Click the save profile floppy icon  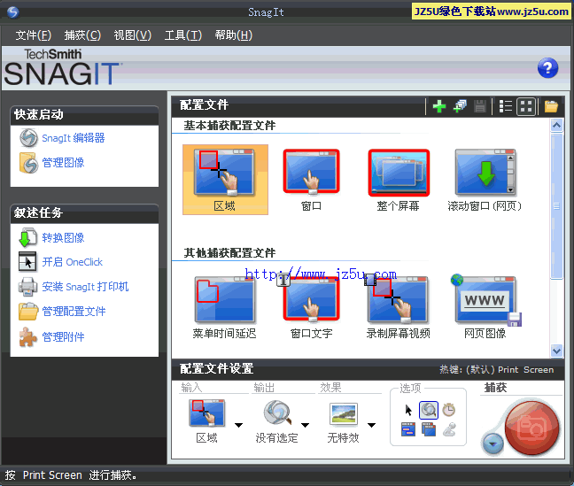[479, 106]
